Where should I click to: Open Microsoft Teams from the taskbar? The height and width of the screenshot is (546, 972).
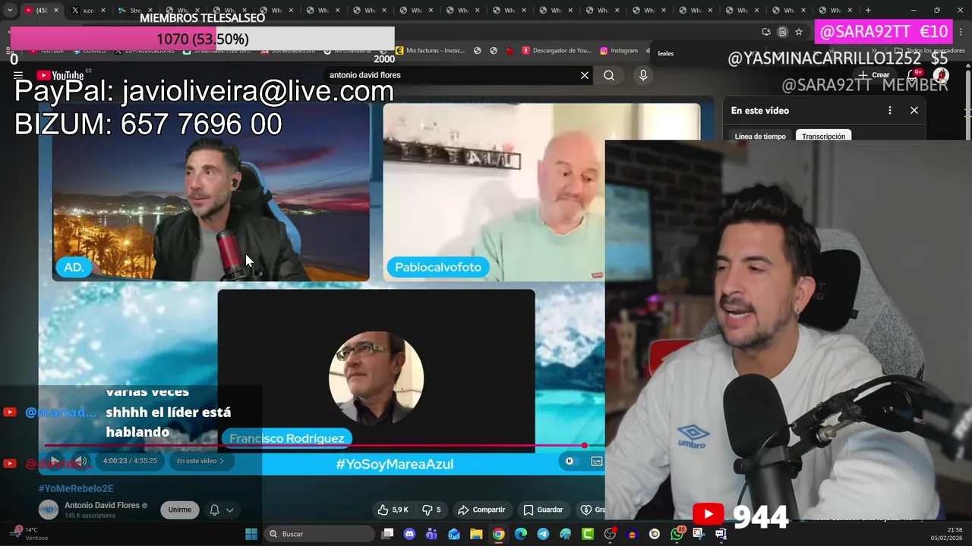pos(431,534)
